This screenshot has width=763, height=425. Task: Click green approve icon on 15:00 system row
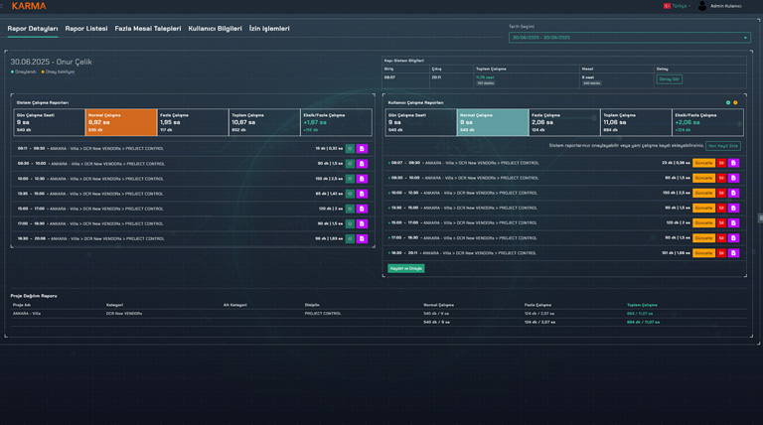tap(350, 209)
